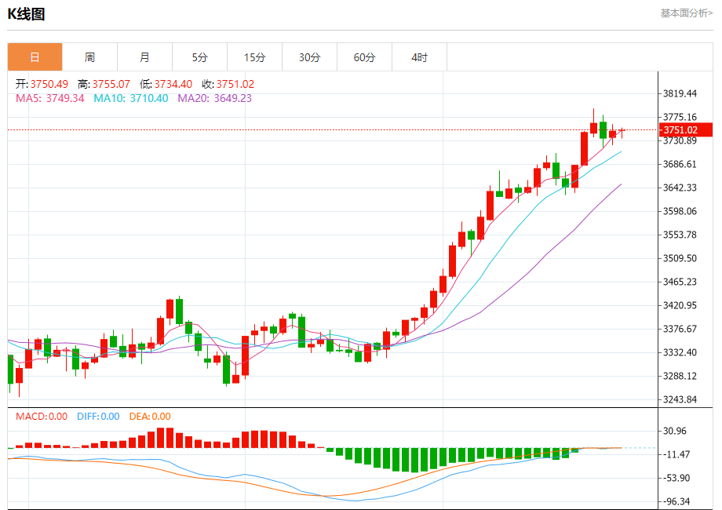Switch to the 4时 interval tab
Screen dimensions: 722x510
tap(419, 57)
